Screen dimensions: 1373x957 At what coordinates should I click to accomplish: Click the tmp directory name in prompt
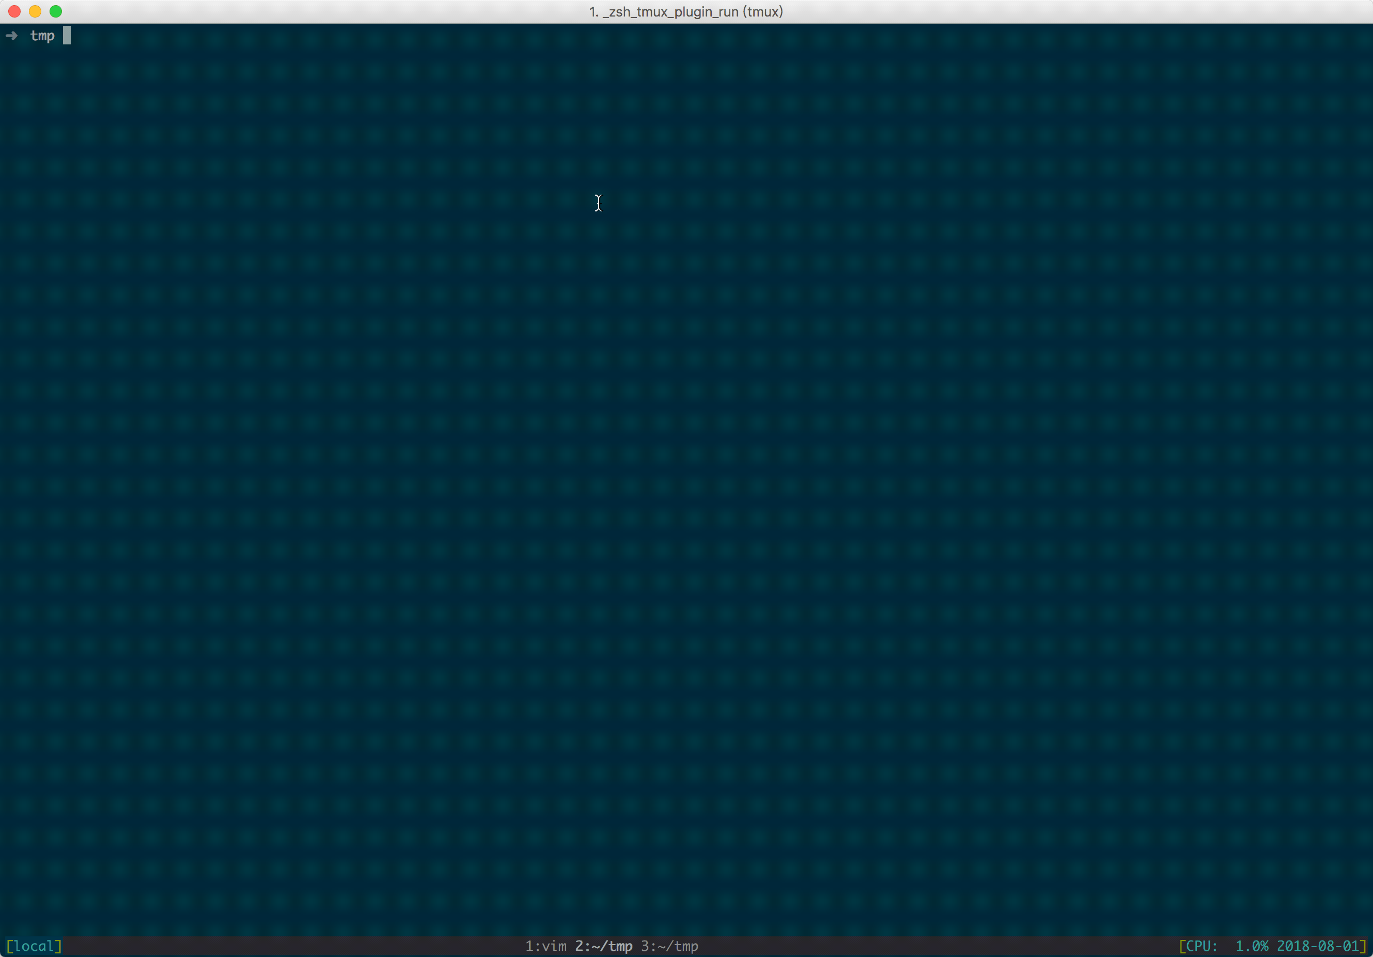point(42,36)
